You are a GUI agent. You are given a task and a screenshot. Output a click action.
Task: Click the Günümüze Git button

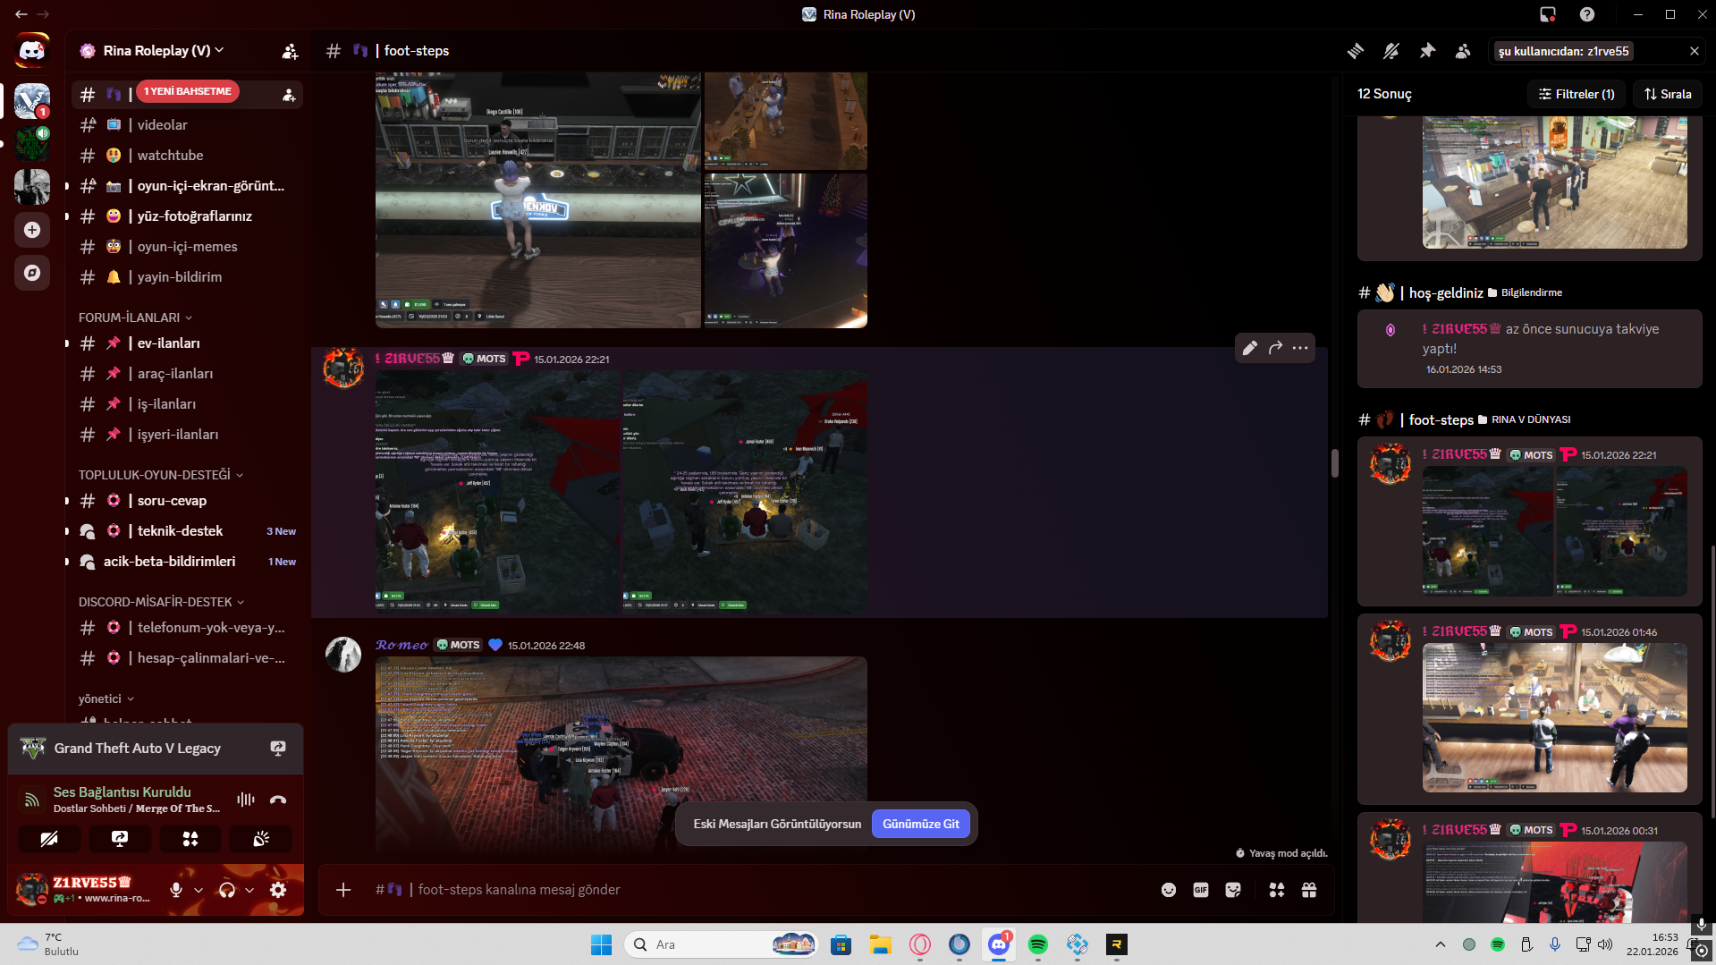(921, 824)
